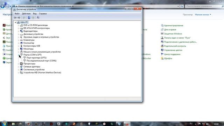Screen dimensions: 224x126
Task: Select the text Порт принтера (LPT1)
Action: point(36,58)
